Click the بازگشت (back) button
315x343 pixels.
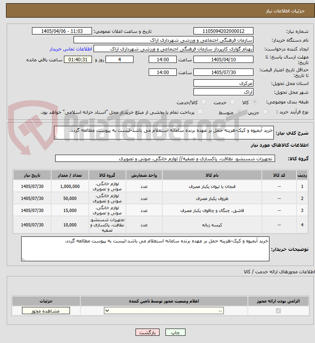tap(148, 332)
